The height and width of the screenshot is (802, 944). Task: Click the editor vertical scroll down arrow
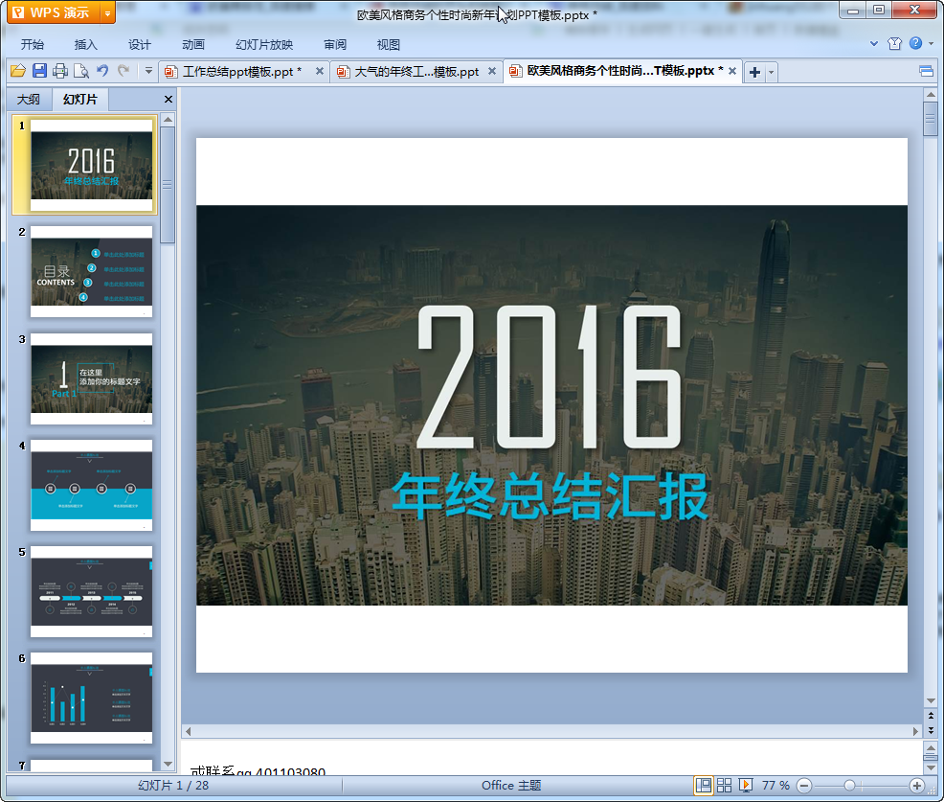click(931, 700)
